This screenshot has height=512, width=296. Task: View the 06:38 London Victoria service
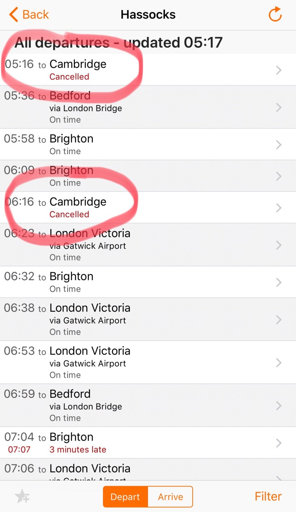148,319
